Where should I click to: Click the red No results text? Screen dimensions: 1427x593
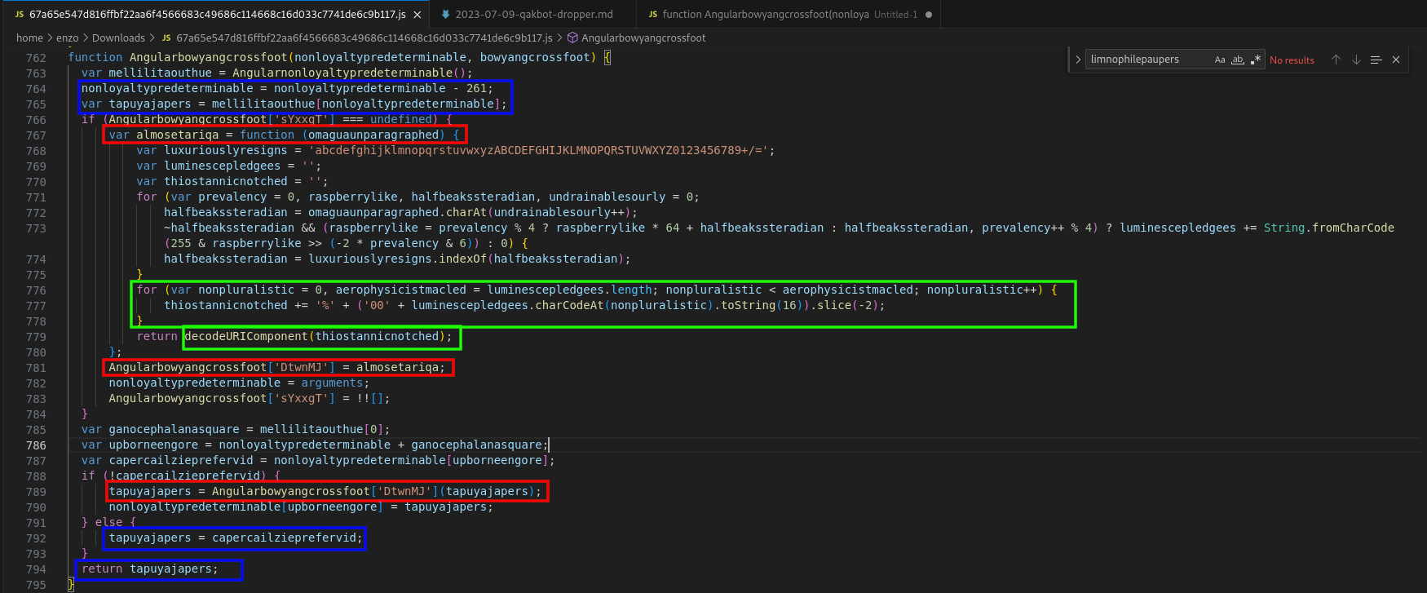click(1292, 60)
